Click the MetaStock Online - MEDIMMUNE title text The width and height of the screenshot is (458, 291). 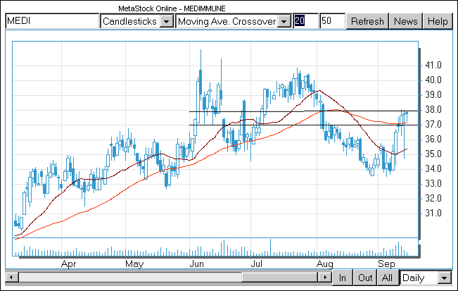click(172, 8)
